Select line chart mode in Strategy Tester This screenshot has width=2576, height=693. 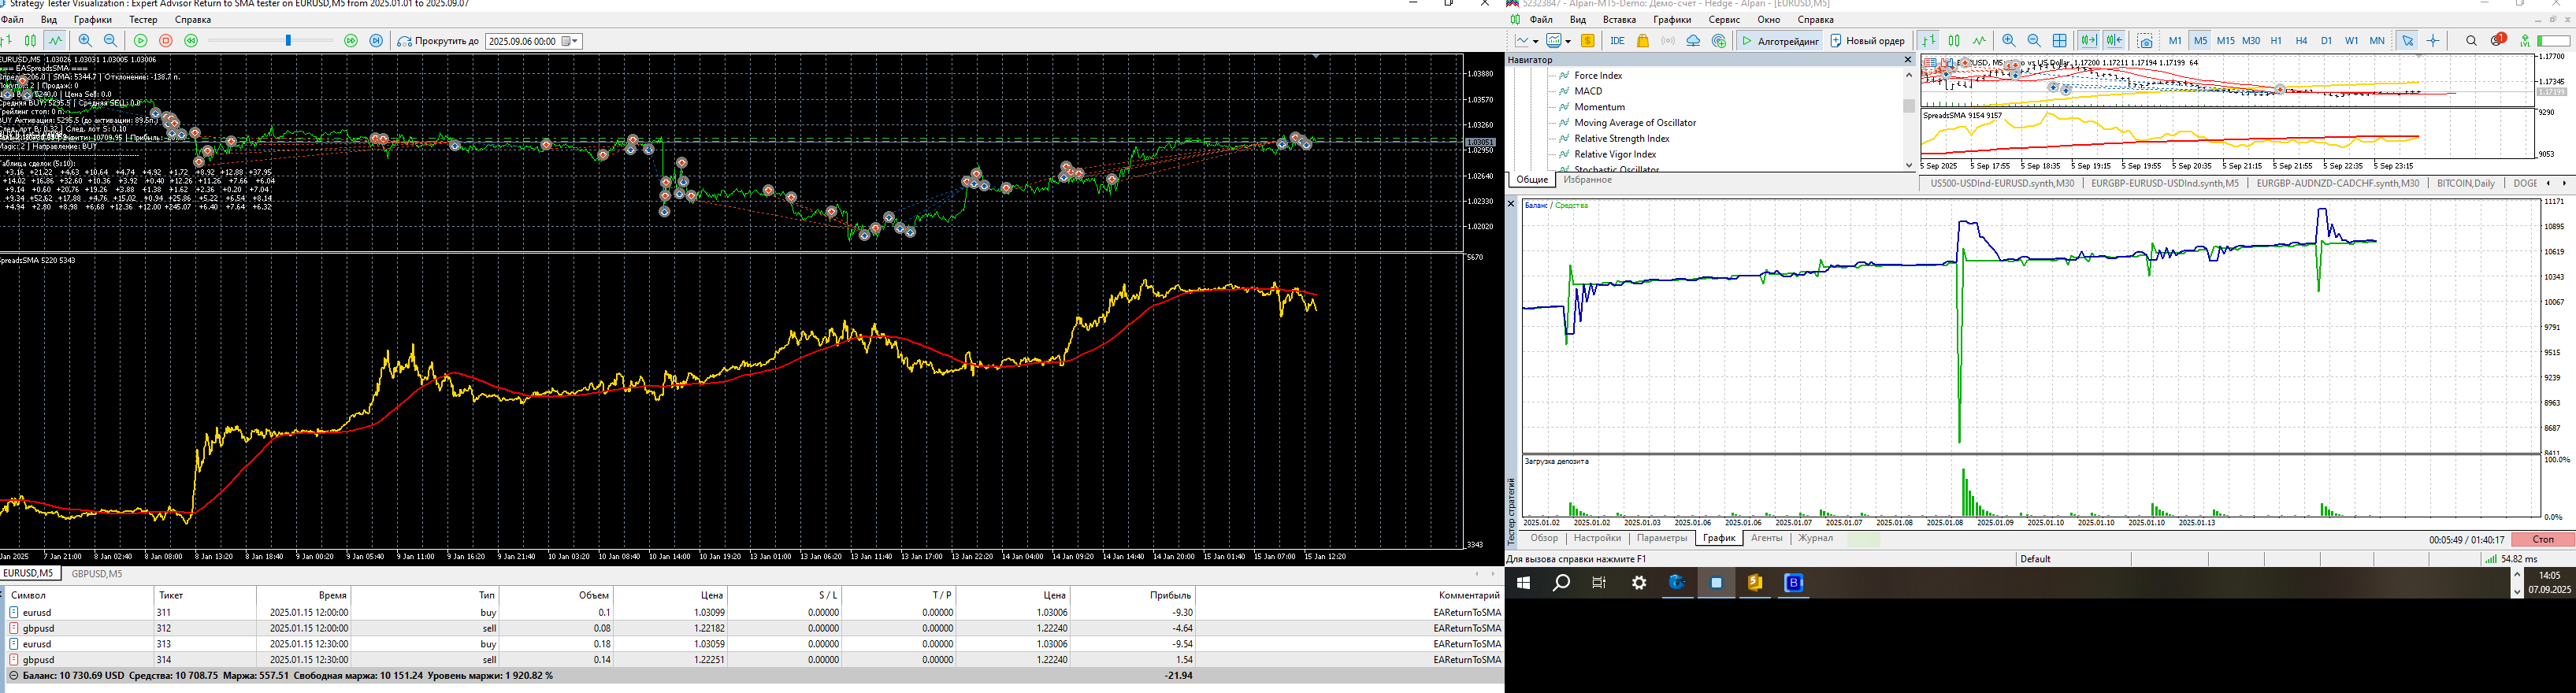tap(55, 41)
